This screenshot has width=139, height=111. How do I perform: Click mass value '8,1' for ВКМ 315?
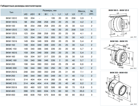tap(82, 80)
